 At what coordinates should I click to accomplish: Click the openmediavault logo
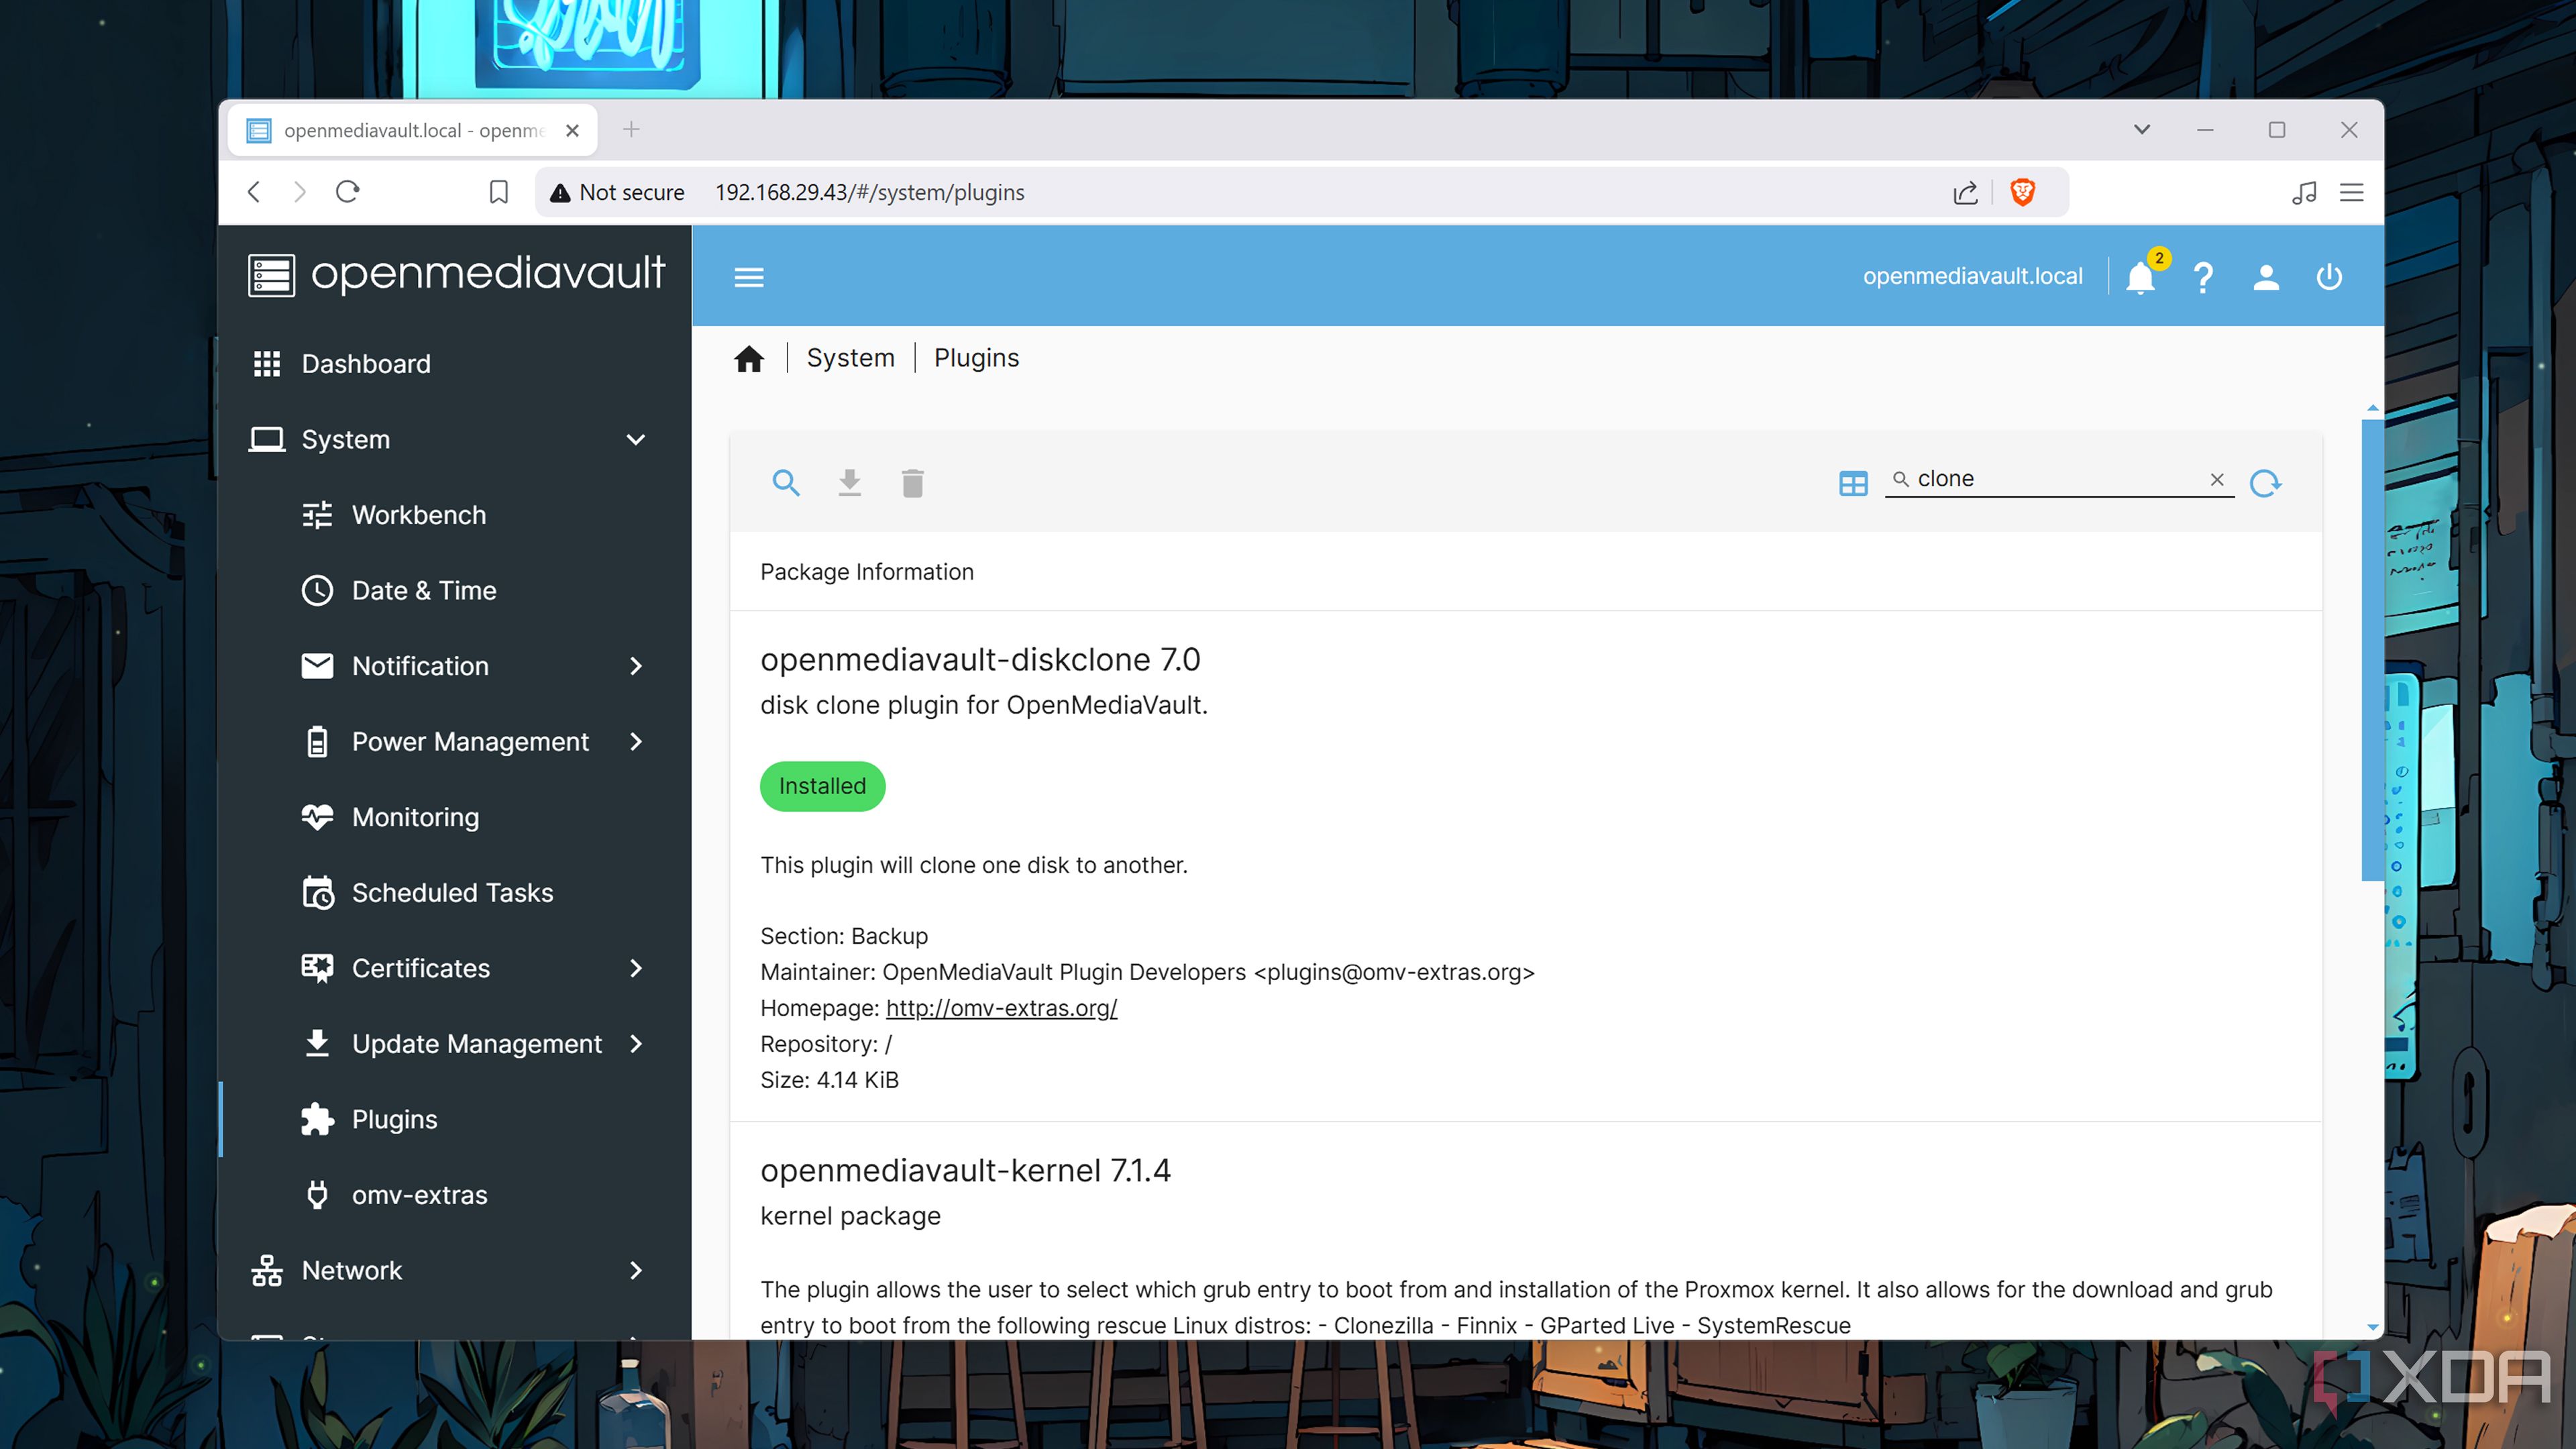click(456, 274)
